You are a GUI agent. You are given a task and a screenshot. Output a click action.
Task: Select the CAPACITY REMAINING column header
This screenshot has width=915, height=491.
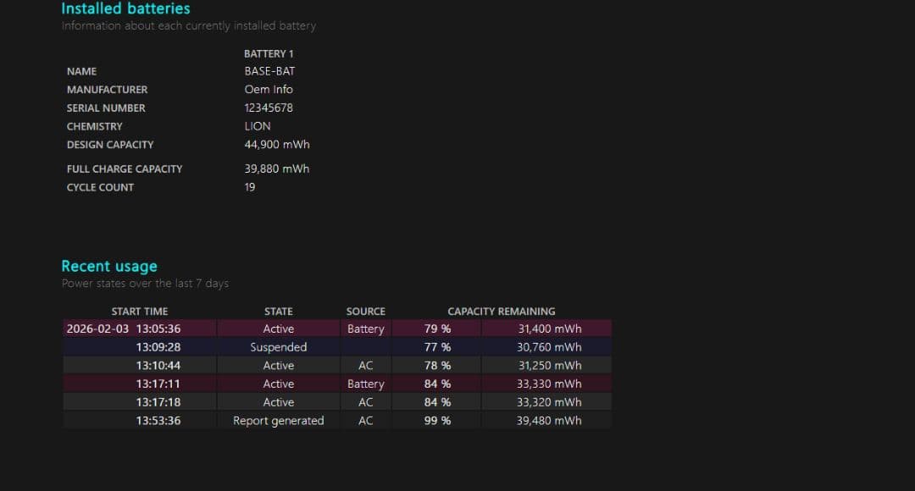pos(502,311)
